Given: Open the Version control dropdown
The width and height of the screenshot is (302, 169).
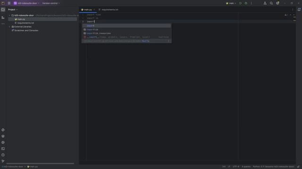Looking at the screenshot, I should (x=51, y=3).
